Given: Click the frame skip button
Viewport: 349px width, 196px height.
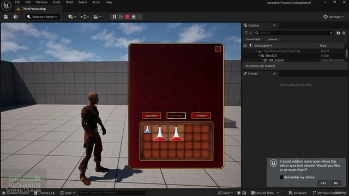Looking at the screenshot, I should coord(121,17).
